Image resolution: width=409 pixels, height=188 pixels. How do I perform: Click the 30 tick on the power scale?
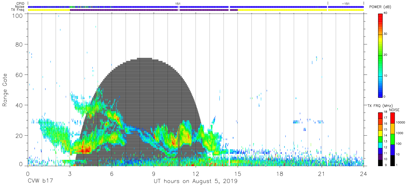(385, 34)
